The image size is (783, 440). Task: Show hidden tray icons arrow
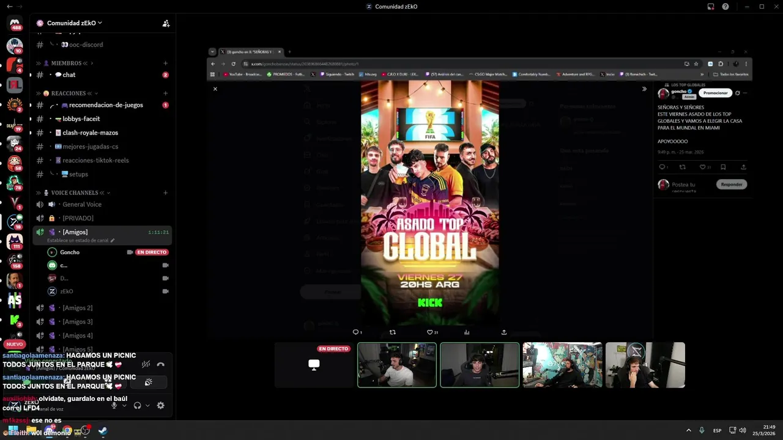pos(688,431)
